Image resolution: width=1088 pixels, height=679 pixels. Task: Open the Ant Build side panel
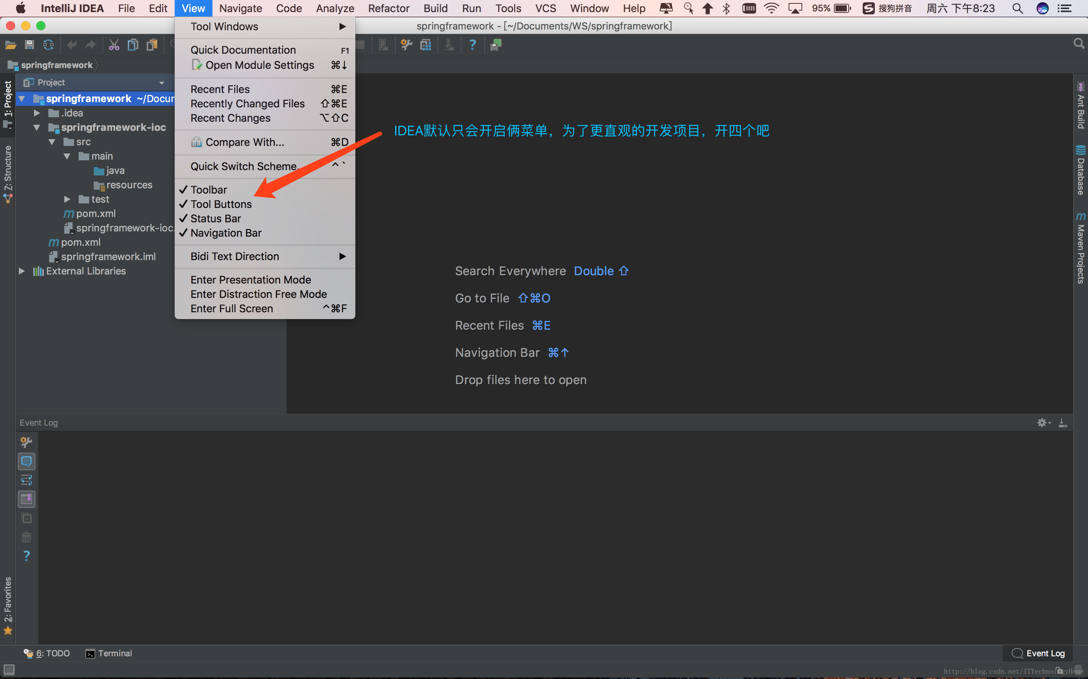1080,105
